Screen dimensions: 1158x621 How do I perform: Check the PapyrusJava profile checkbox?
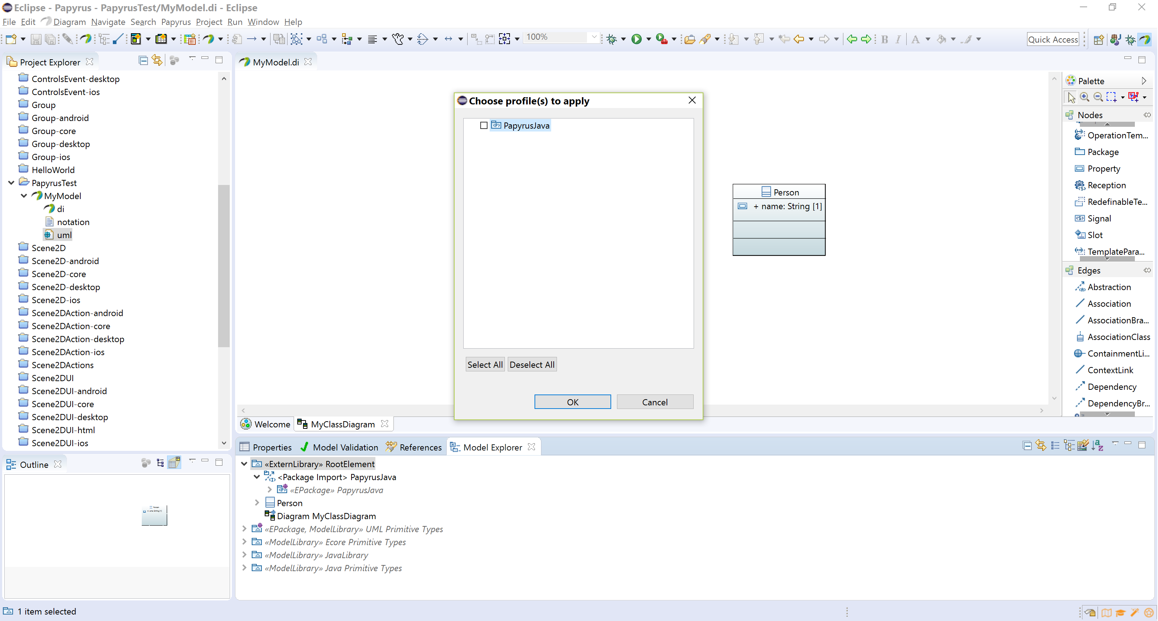point(484,125)
